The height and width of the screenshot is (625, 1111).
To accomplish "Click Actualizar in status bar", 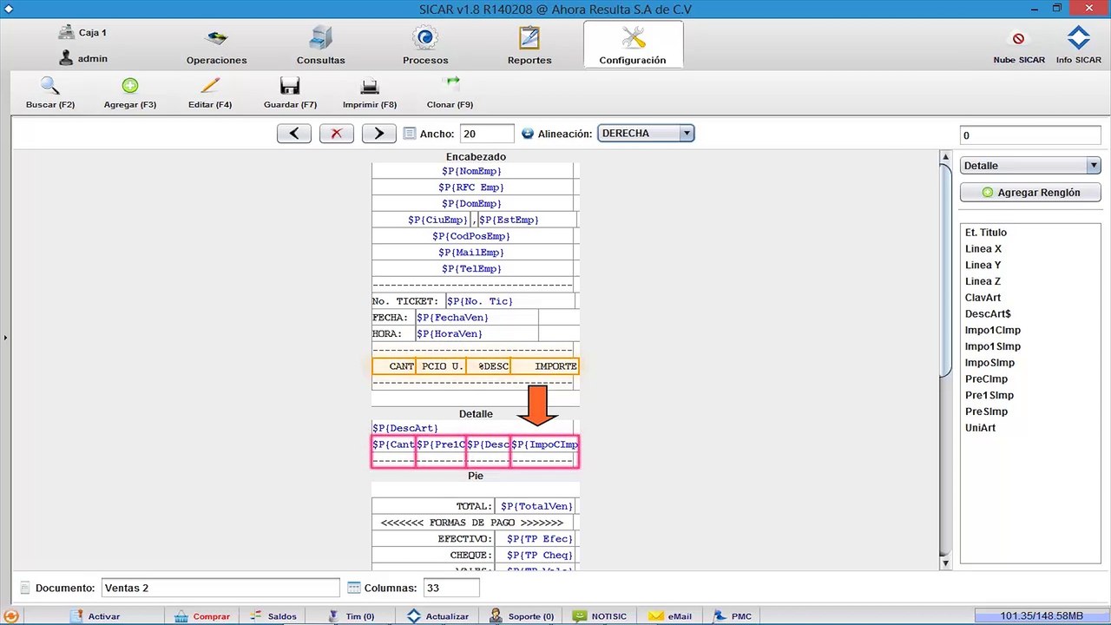I will pyautogui.click(x=438, y=616).
